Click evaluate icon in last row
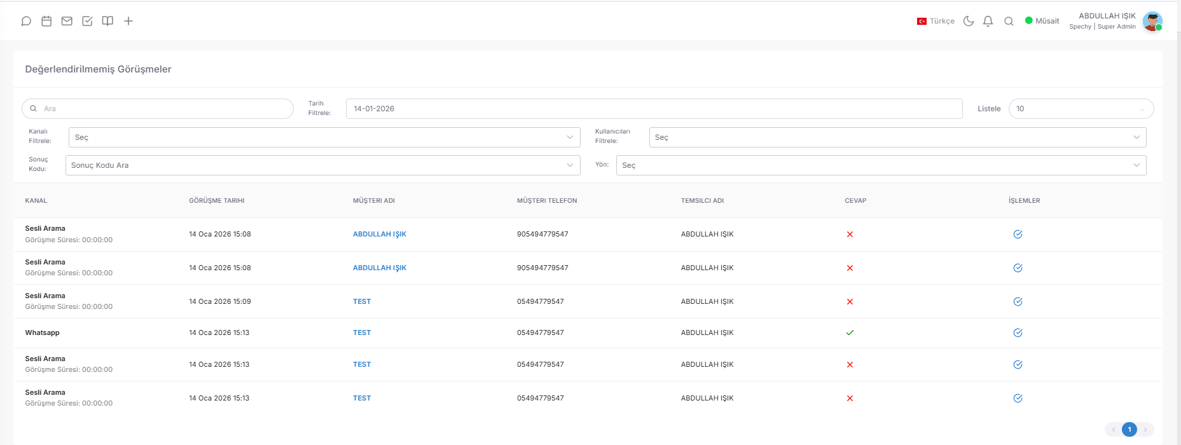Screen dimensions: 1181x445 point(1018,398)
